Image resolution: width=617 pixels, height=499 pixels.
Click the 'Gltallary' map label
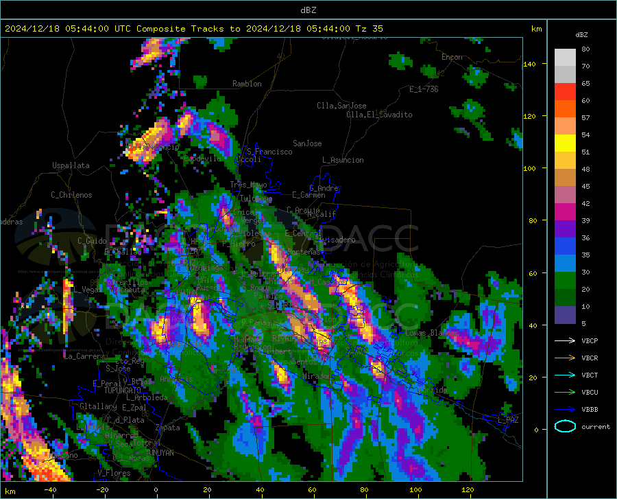pos(98,406)
